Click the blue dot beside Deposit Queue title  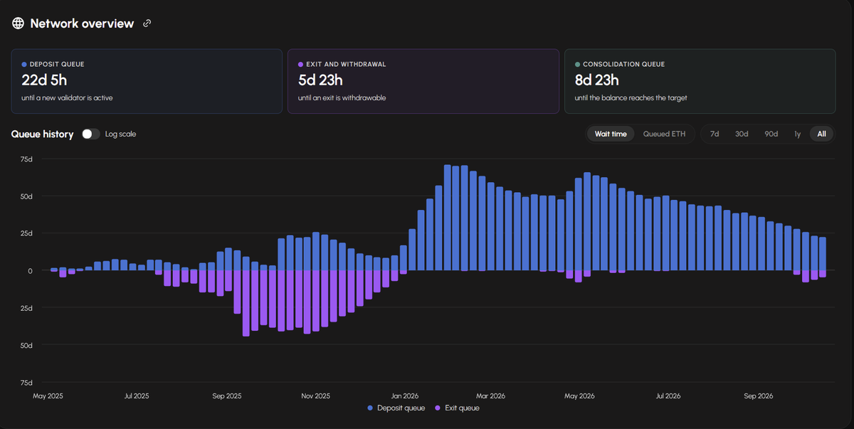coord(24,65)
